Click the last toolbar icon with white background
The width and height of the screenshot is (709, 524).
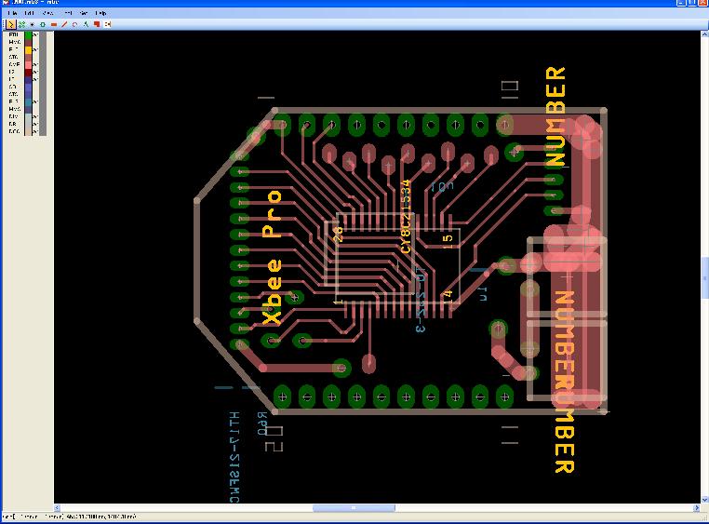(108, 24)
